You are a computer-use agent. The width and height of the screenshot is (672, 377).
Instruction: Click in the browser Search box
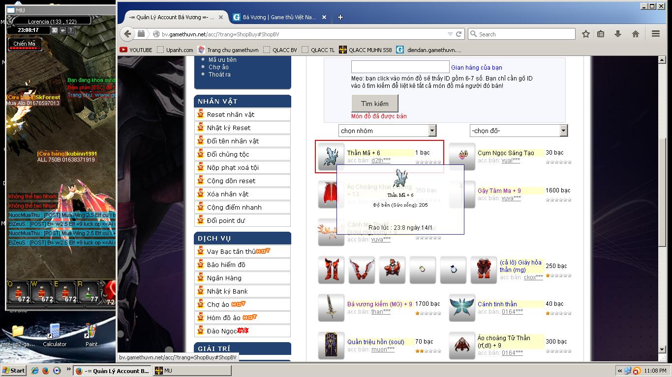point(521,34)
